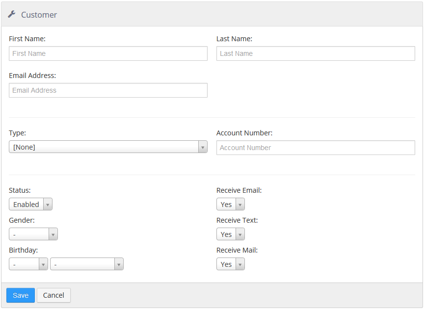This screenshot has height=310, width=425.
Task: Click the Receive Text: label
Action: point(237,220)
